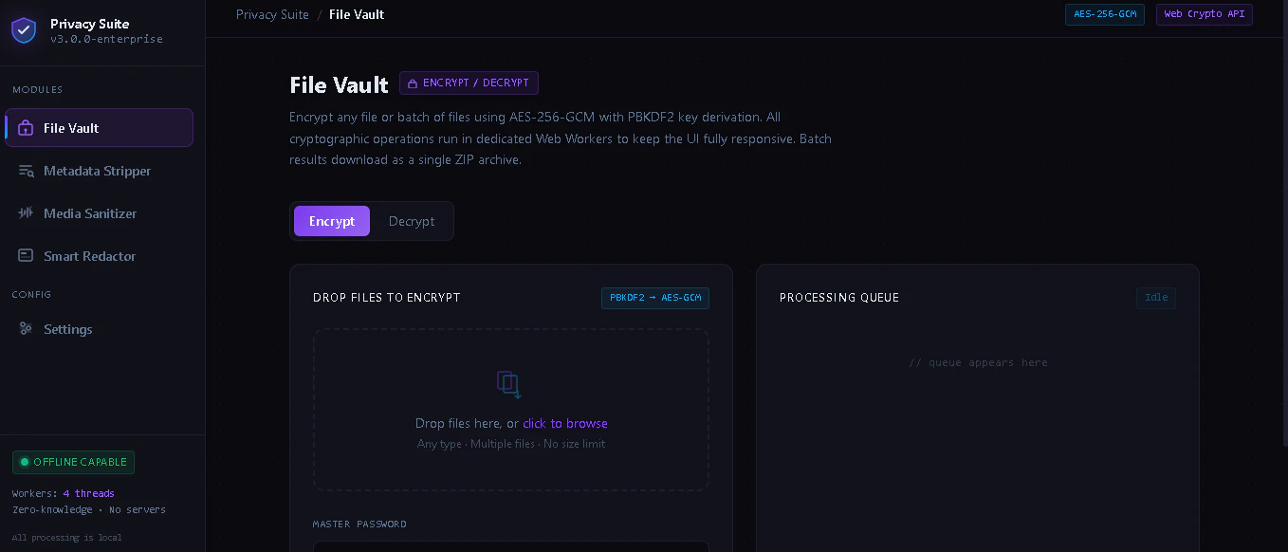Click the CONFIG section label

(x=31, y=295)
